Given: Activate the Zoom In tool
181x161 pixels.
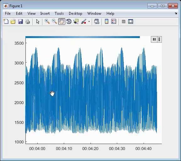Looking at the screenshot, I should [x=47, y=21].
